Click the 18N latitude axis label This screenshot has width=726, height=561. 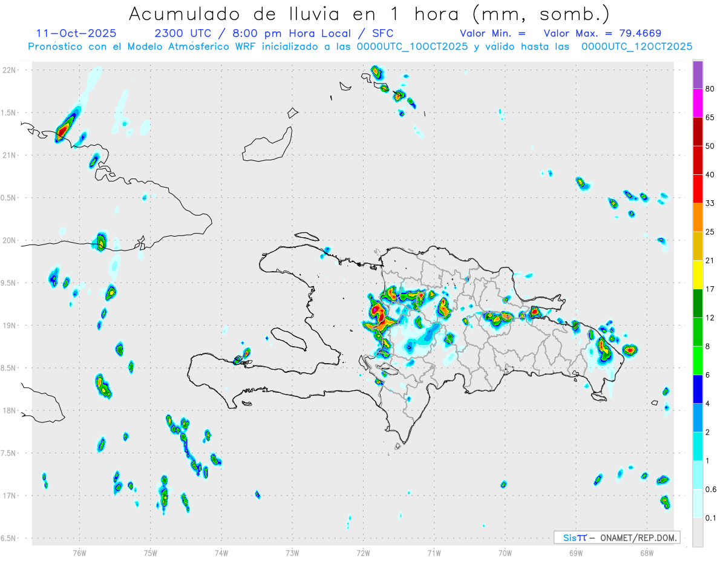10,411
